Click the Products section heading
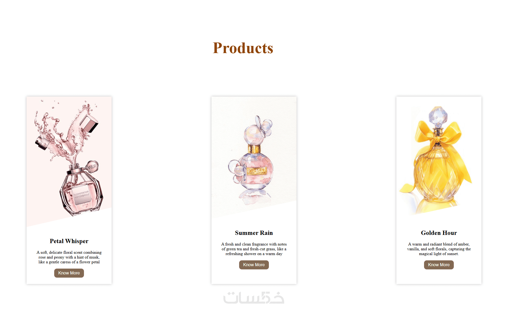Viewport: 508px width, 310px height. (x=243, y=48)
